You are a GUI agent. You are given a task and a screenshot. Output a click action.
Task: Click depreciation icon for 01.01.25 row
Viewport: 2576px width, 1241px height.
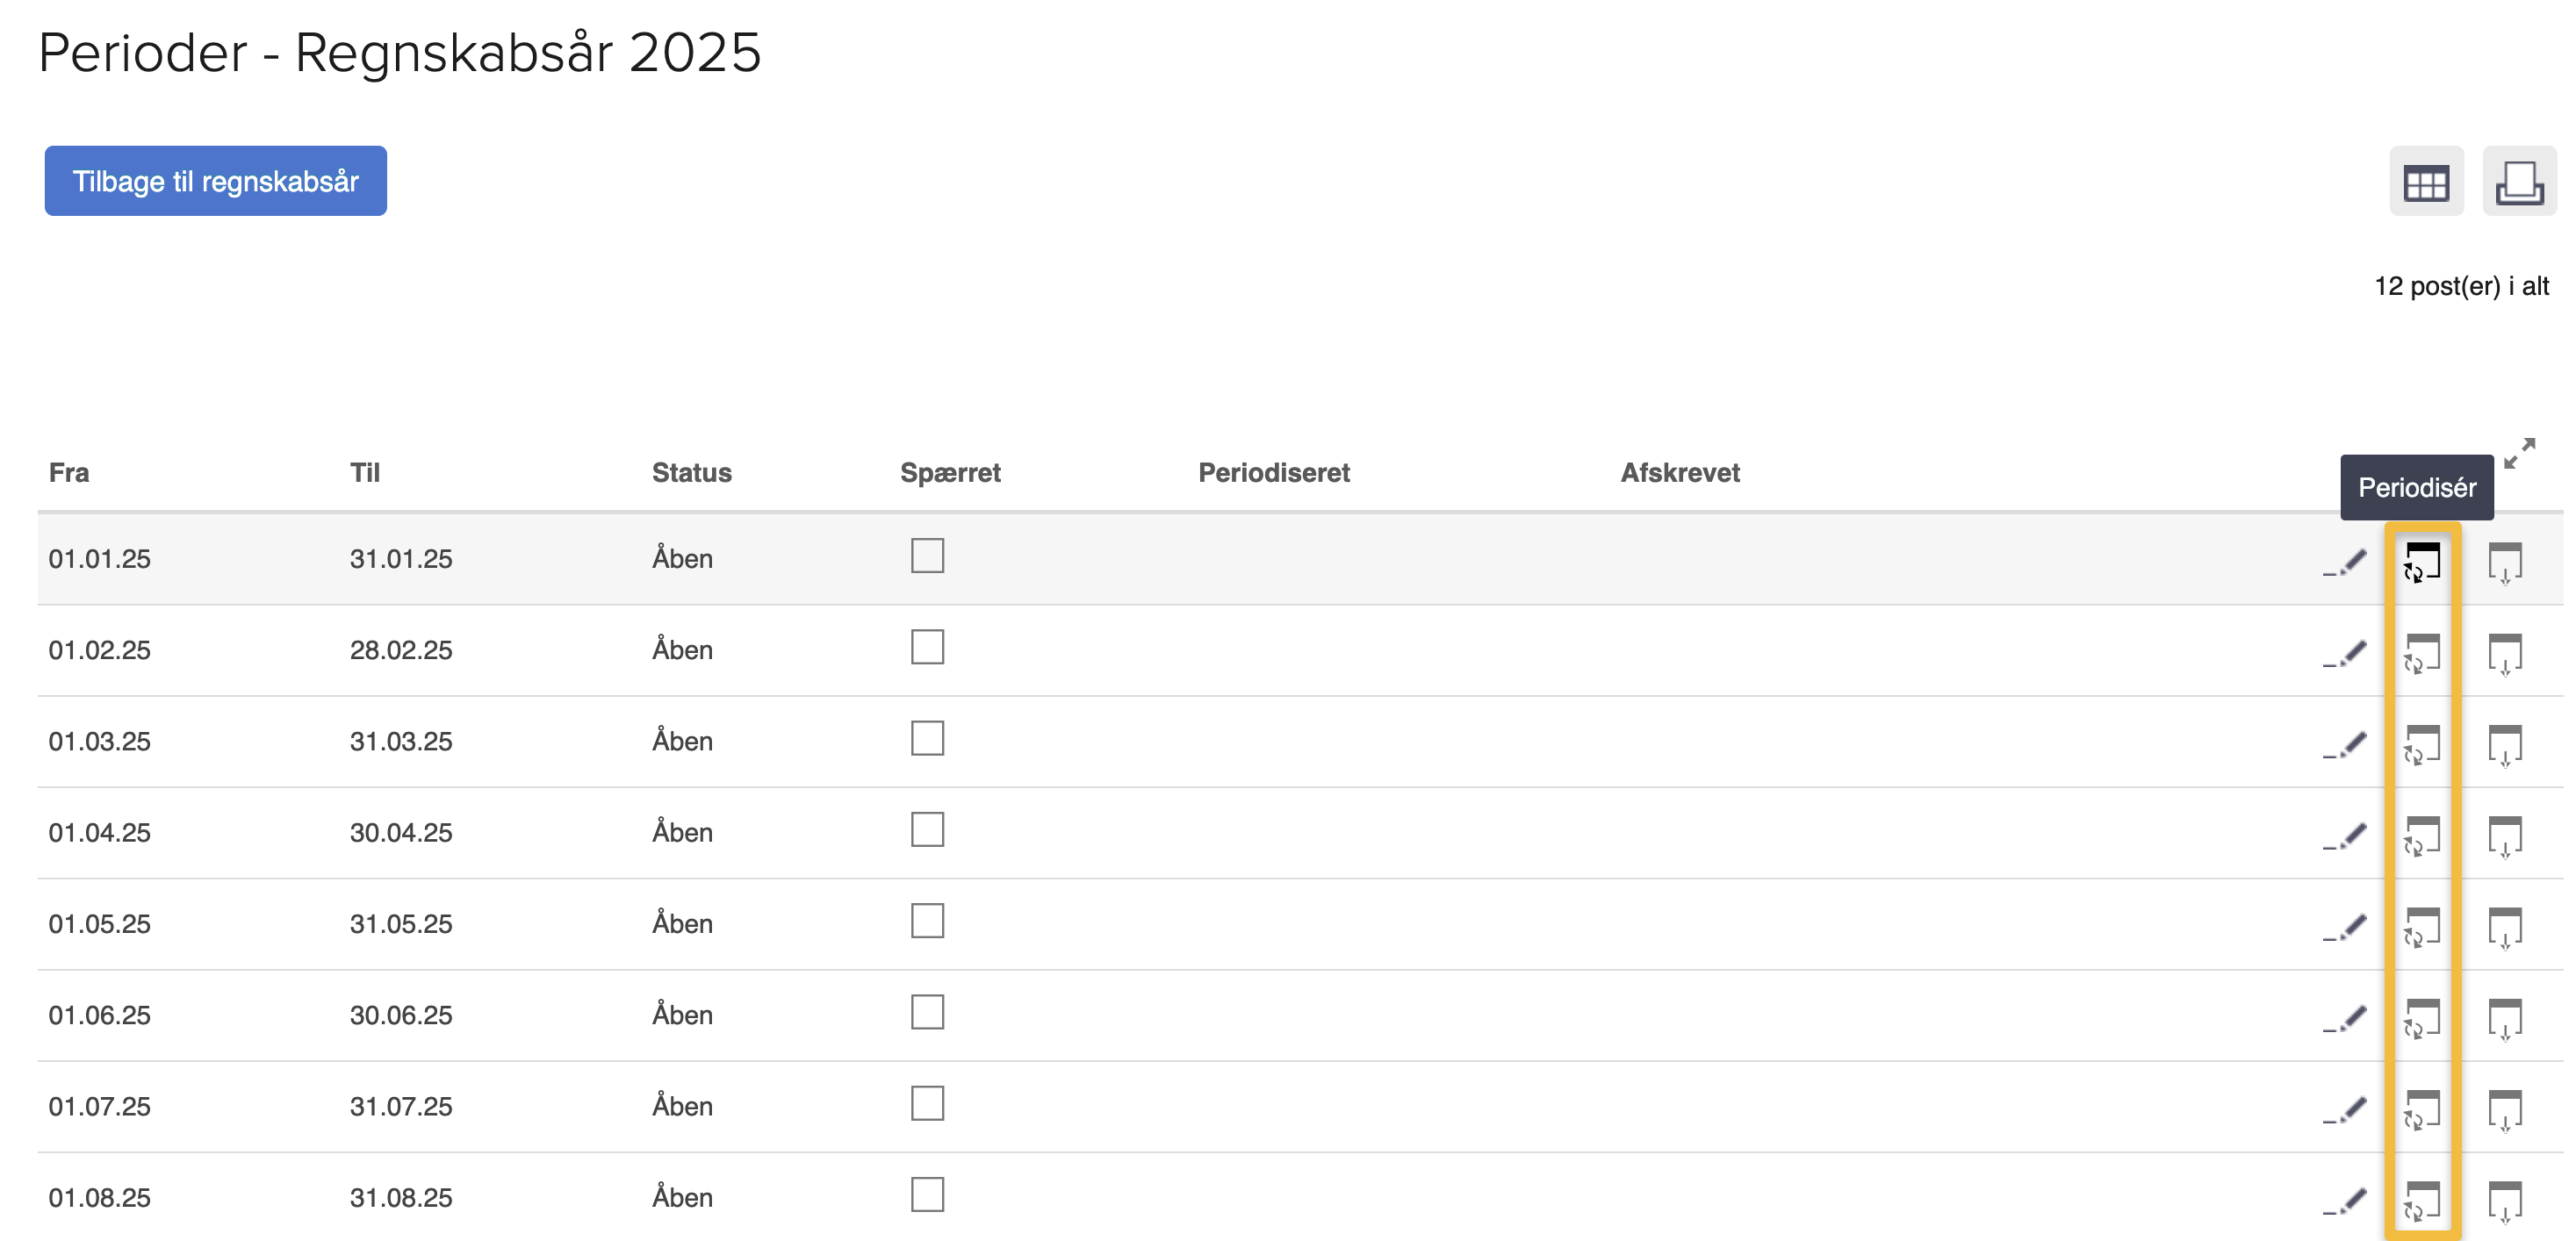click(x=2505, y=563)
